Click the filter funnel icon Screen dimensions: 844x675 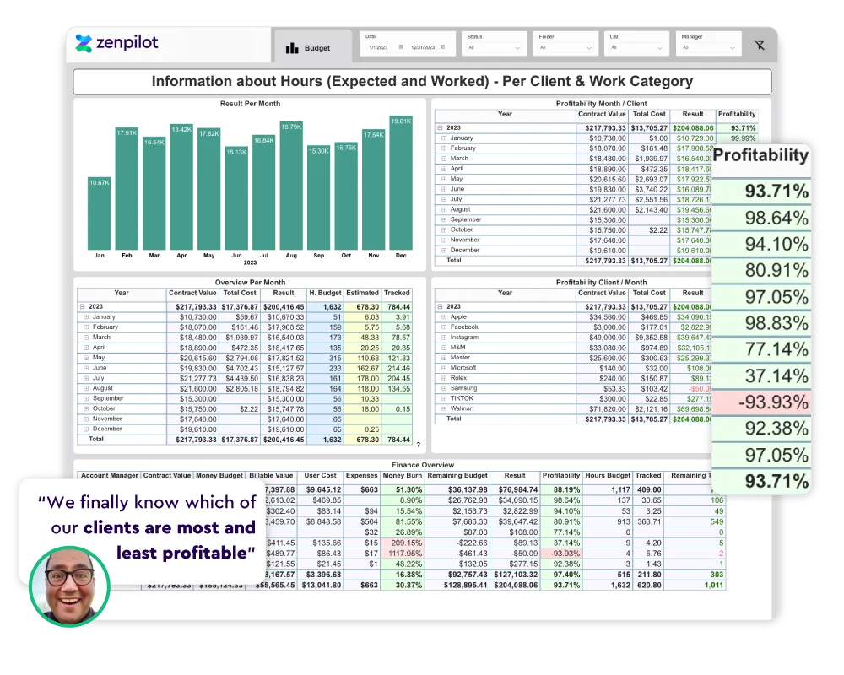[760, 44]
